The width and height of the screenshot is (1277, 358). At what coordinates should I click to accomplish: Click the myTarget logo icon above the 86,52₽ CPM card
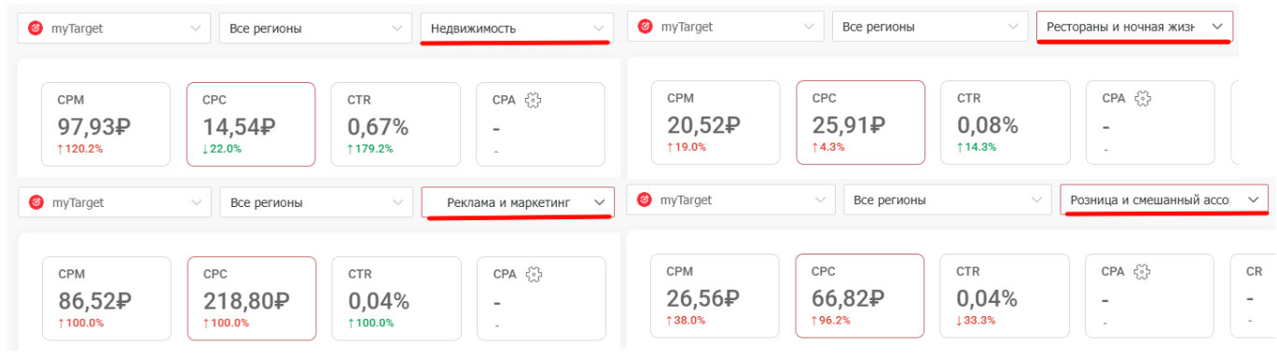pos(36,201)
